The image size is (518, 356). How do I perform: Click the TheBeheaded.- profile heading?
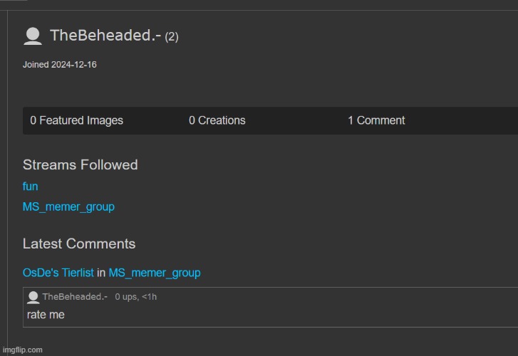point(105,36)
